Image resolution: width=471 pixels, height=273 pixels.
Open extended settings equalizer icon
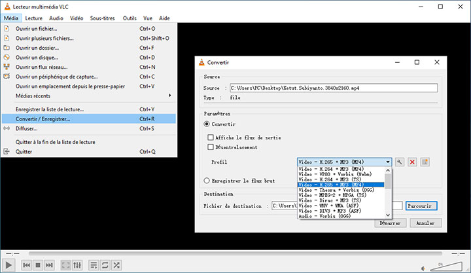[77, 265]
